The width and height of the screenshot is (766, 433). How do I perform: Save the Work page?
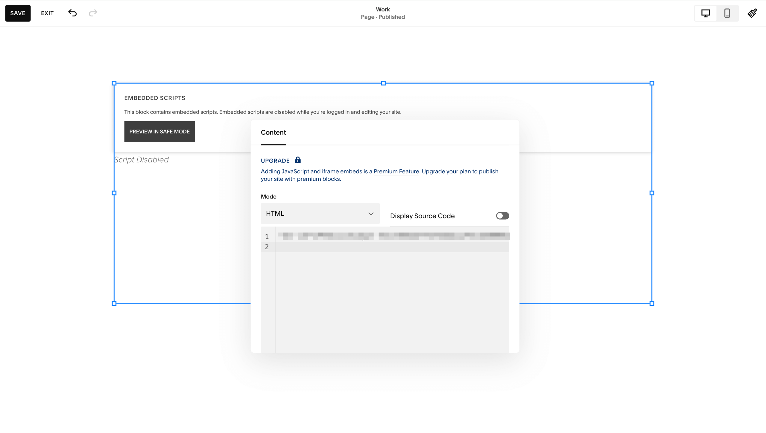click(x=18, y=13)
